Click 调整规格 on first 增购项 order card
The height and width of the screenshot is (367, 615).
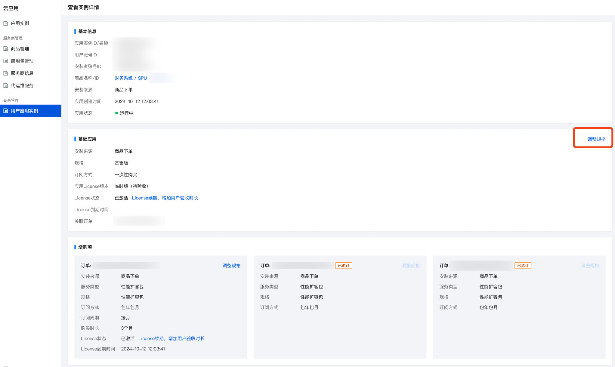[231, 266]
